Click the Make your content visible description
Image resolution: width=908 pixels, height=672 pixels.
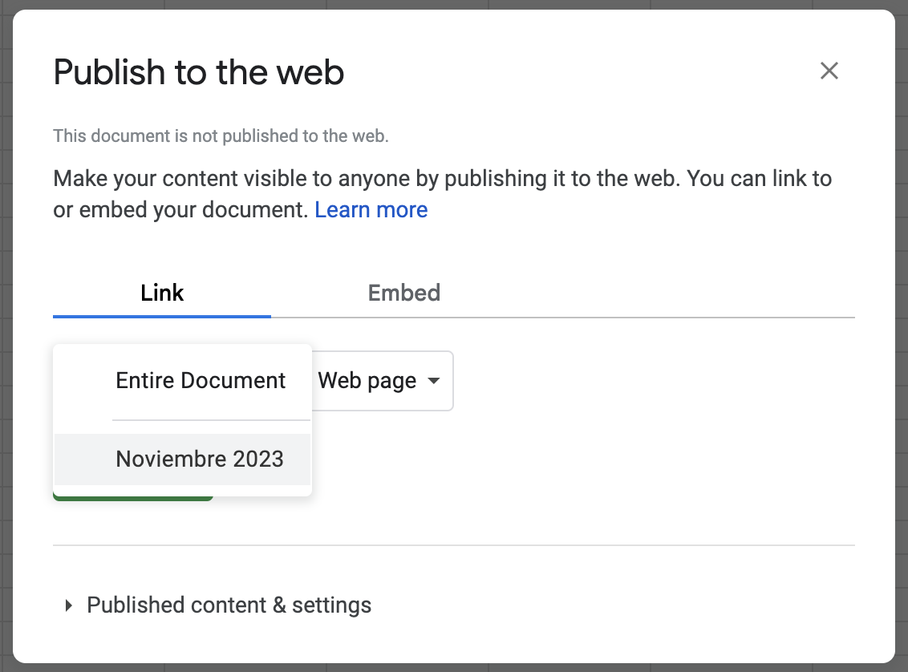(441, 178)
